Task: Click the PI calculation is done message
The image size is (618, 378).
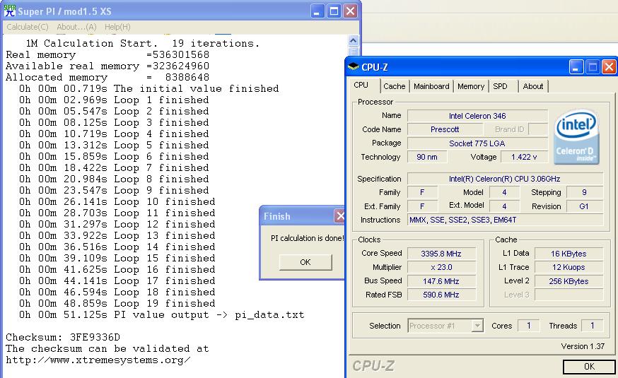Action: click(x=307, y=238)
